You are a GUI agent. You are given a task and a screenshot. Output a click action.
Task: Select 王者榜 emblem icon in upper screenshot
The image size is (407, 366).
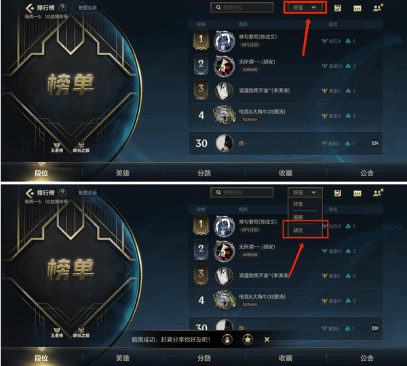coord(57,147)
